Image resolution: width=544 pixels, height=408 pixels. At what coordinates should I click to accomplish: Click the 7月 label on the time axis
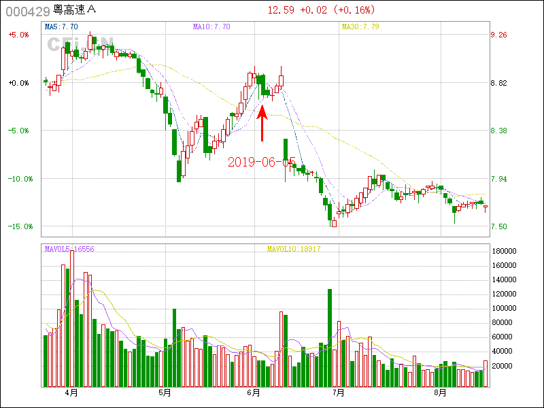pyautogui.click(x=338, y=393)
